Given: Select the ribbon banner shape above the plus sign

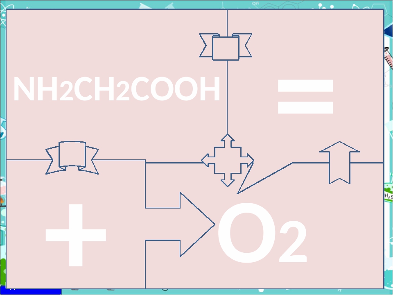Looking at the screenshot, I should (72, 157).
